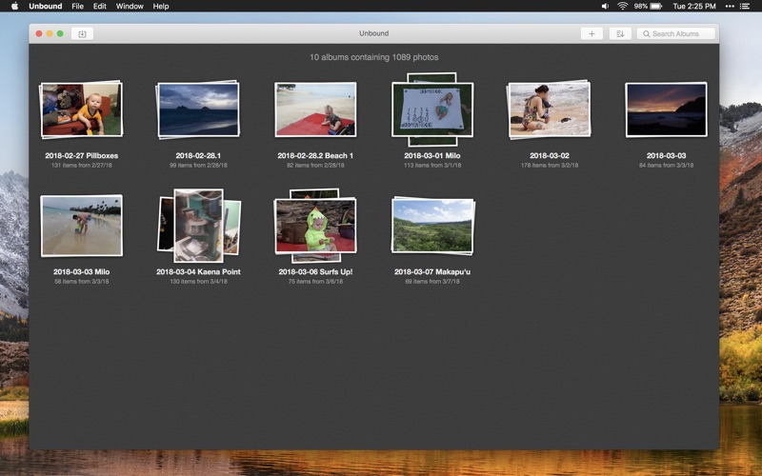Click the Wi-Fi status icon
762x476 pixels.
point(623,6)
